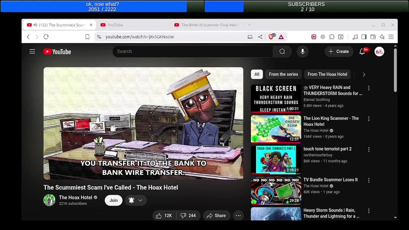This screenshot has width=409, height=230.
Task: Click the browser forward arrow
Action: point(37,37)
